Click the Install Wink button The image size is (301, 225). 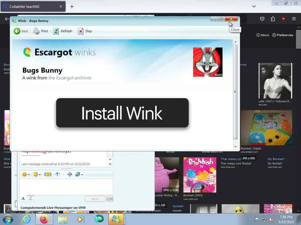pyautogui.click(x=123, y=113)
